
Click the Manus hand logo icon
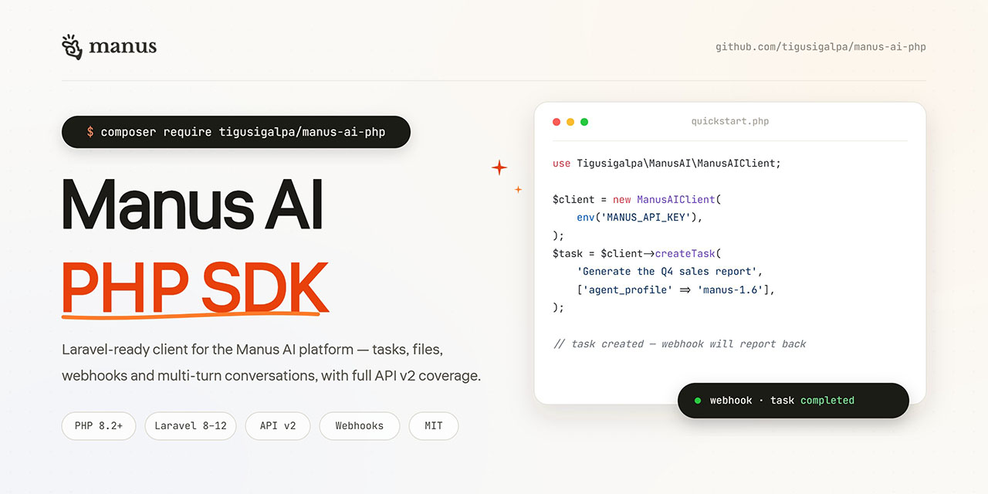[x=72, y=47]
